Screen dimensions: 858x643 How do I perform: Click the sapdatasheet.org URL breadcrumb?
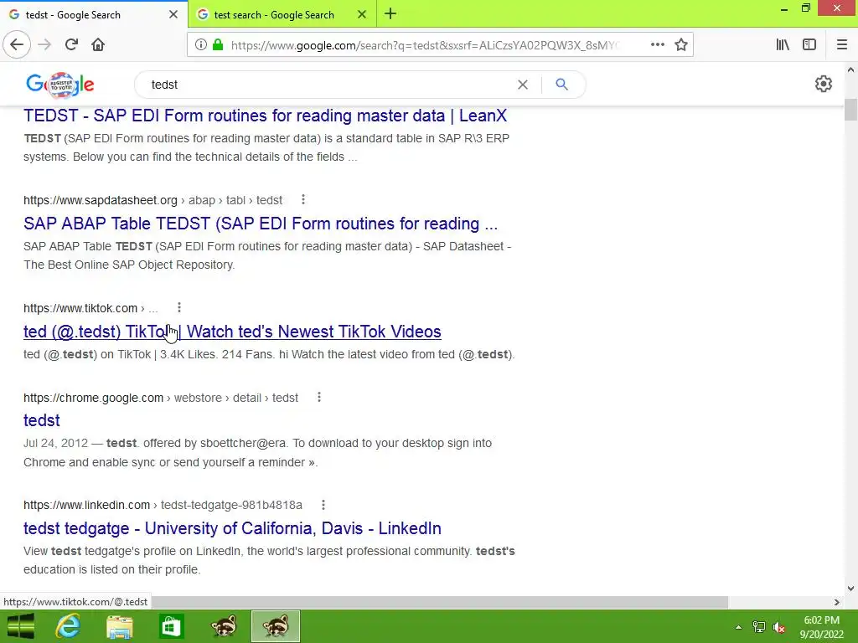152,200
